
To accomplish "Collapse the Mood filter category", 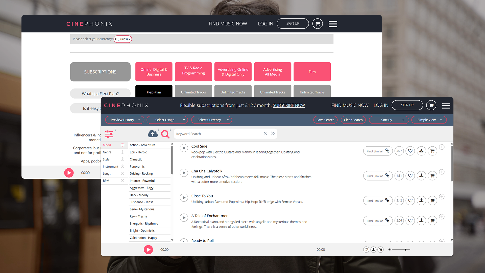I will [123, 145].
